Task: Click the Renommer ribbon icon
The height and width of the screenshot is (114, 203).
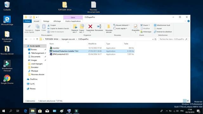Action: point(99,27)
